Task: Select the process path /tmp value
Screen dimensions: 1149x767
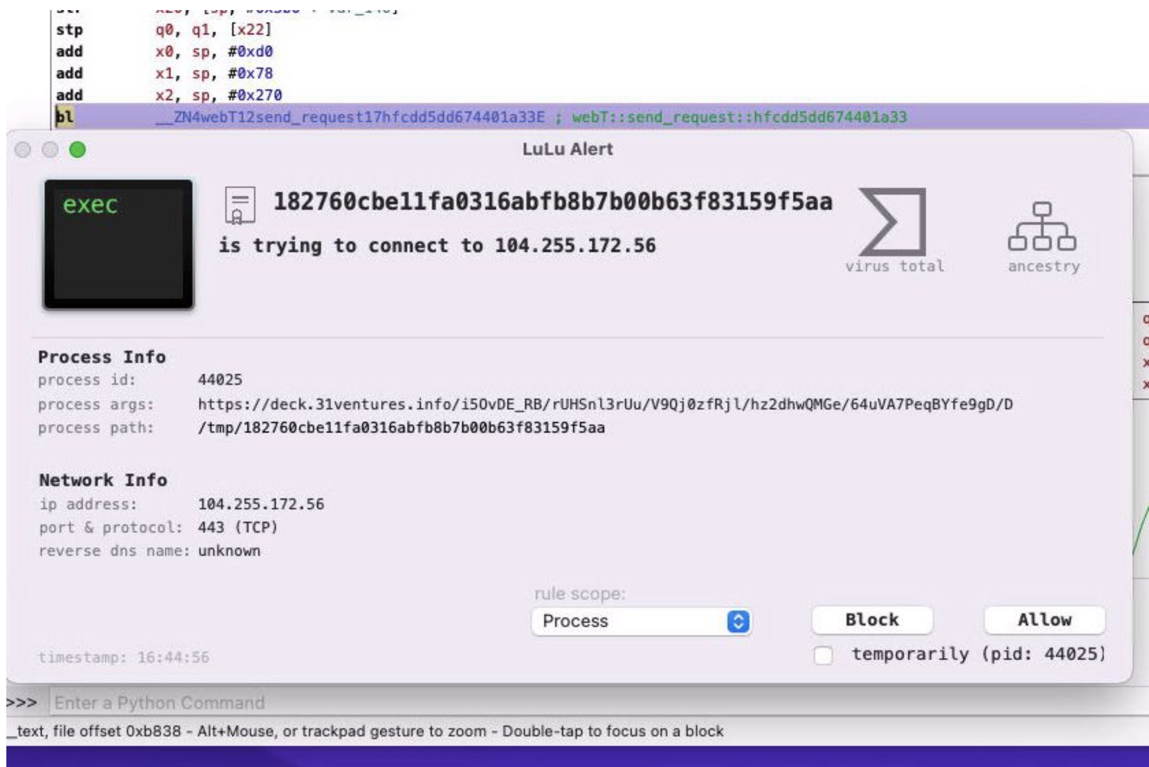Action: point(402,427)
